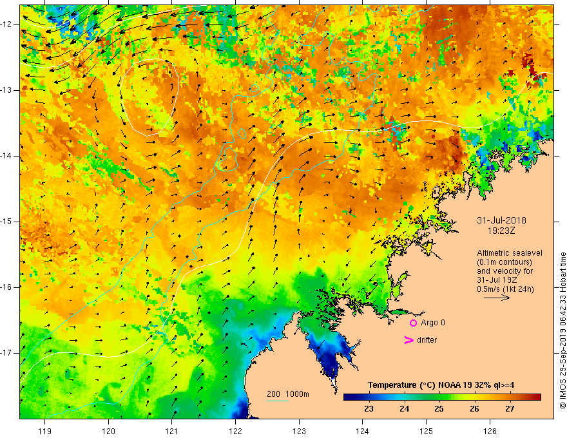Click the colorbar tick label 24

coord(404,409)
